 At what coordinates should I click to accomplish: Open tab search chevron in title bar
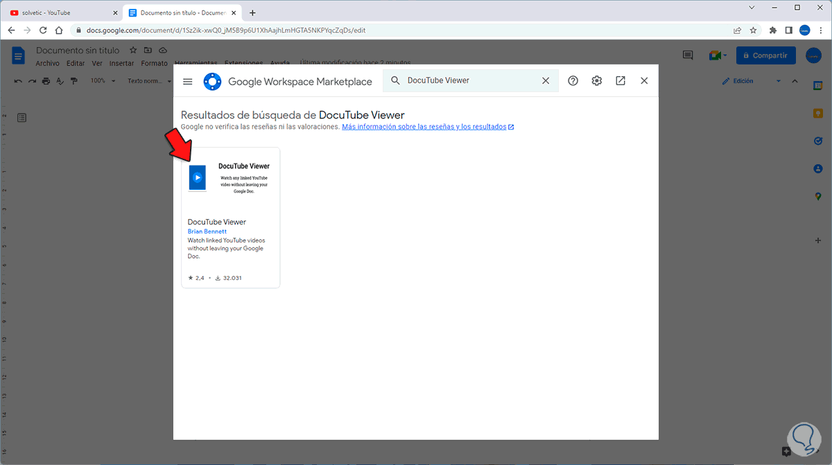pos(752,8)
